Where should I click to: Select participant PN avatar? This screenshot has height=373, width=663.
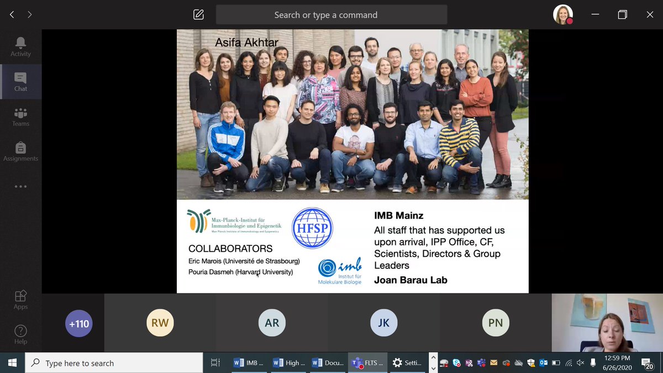click(x=496, y=323)
